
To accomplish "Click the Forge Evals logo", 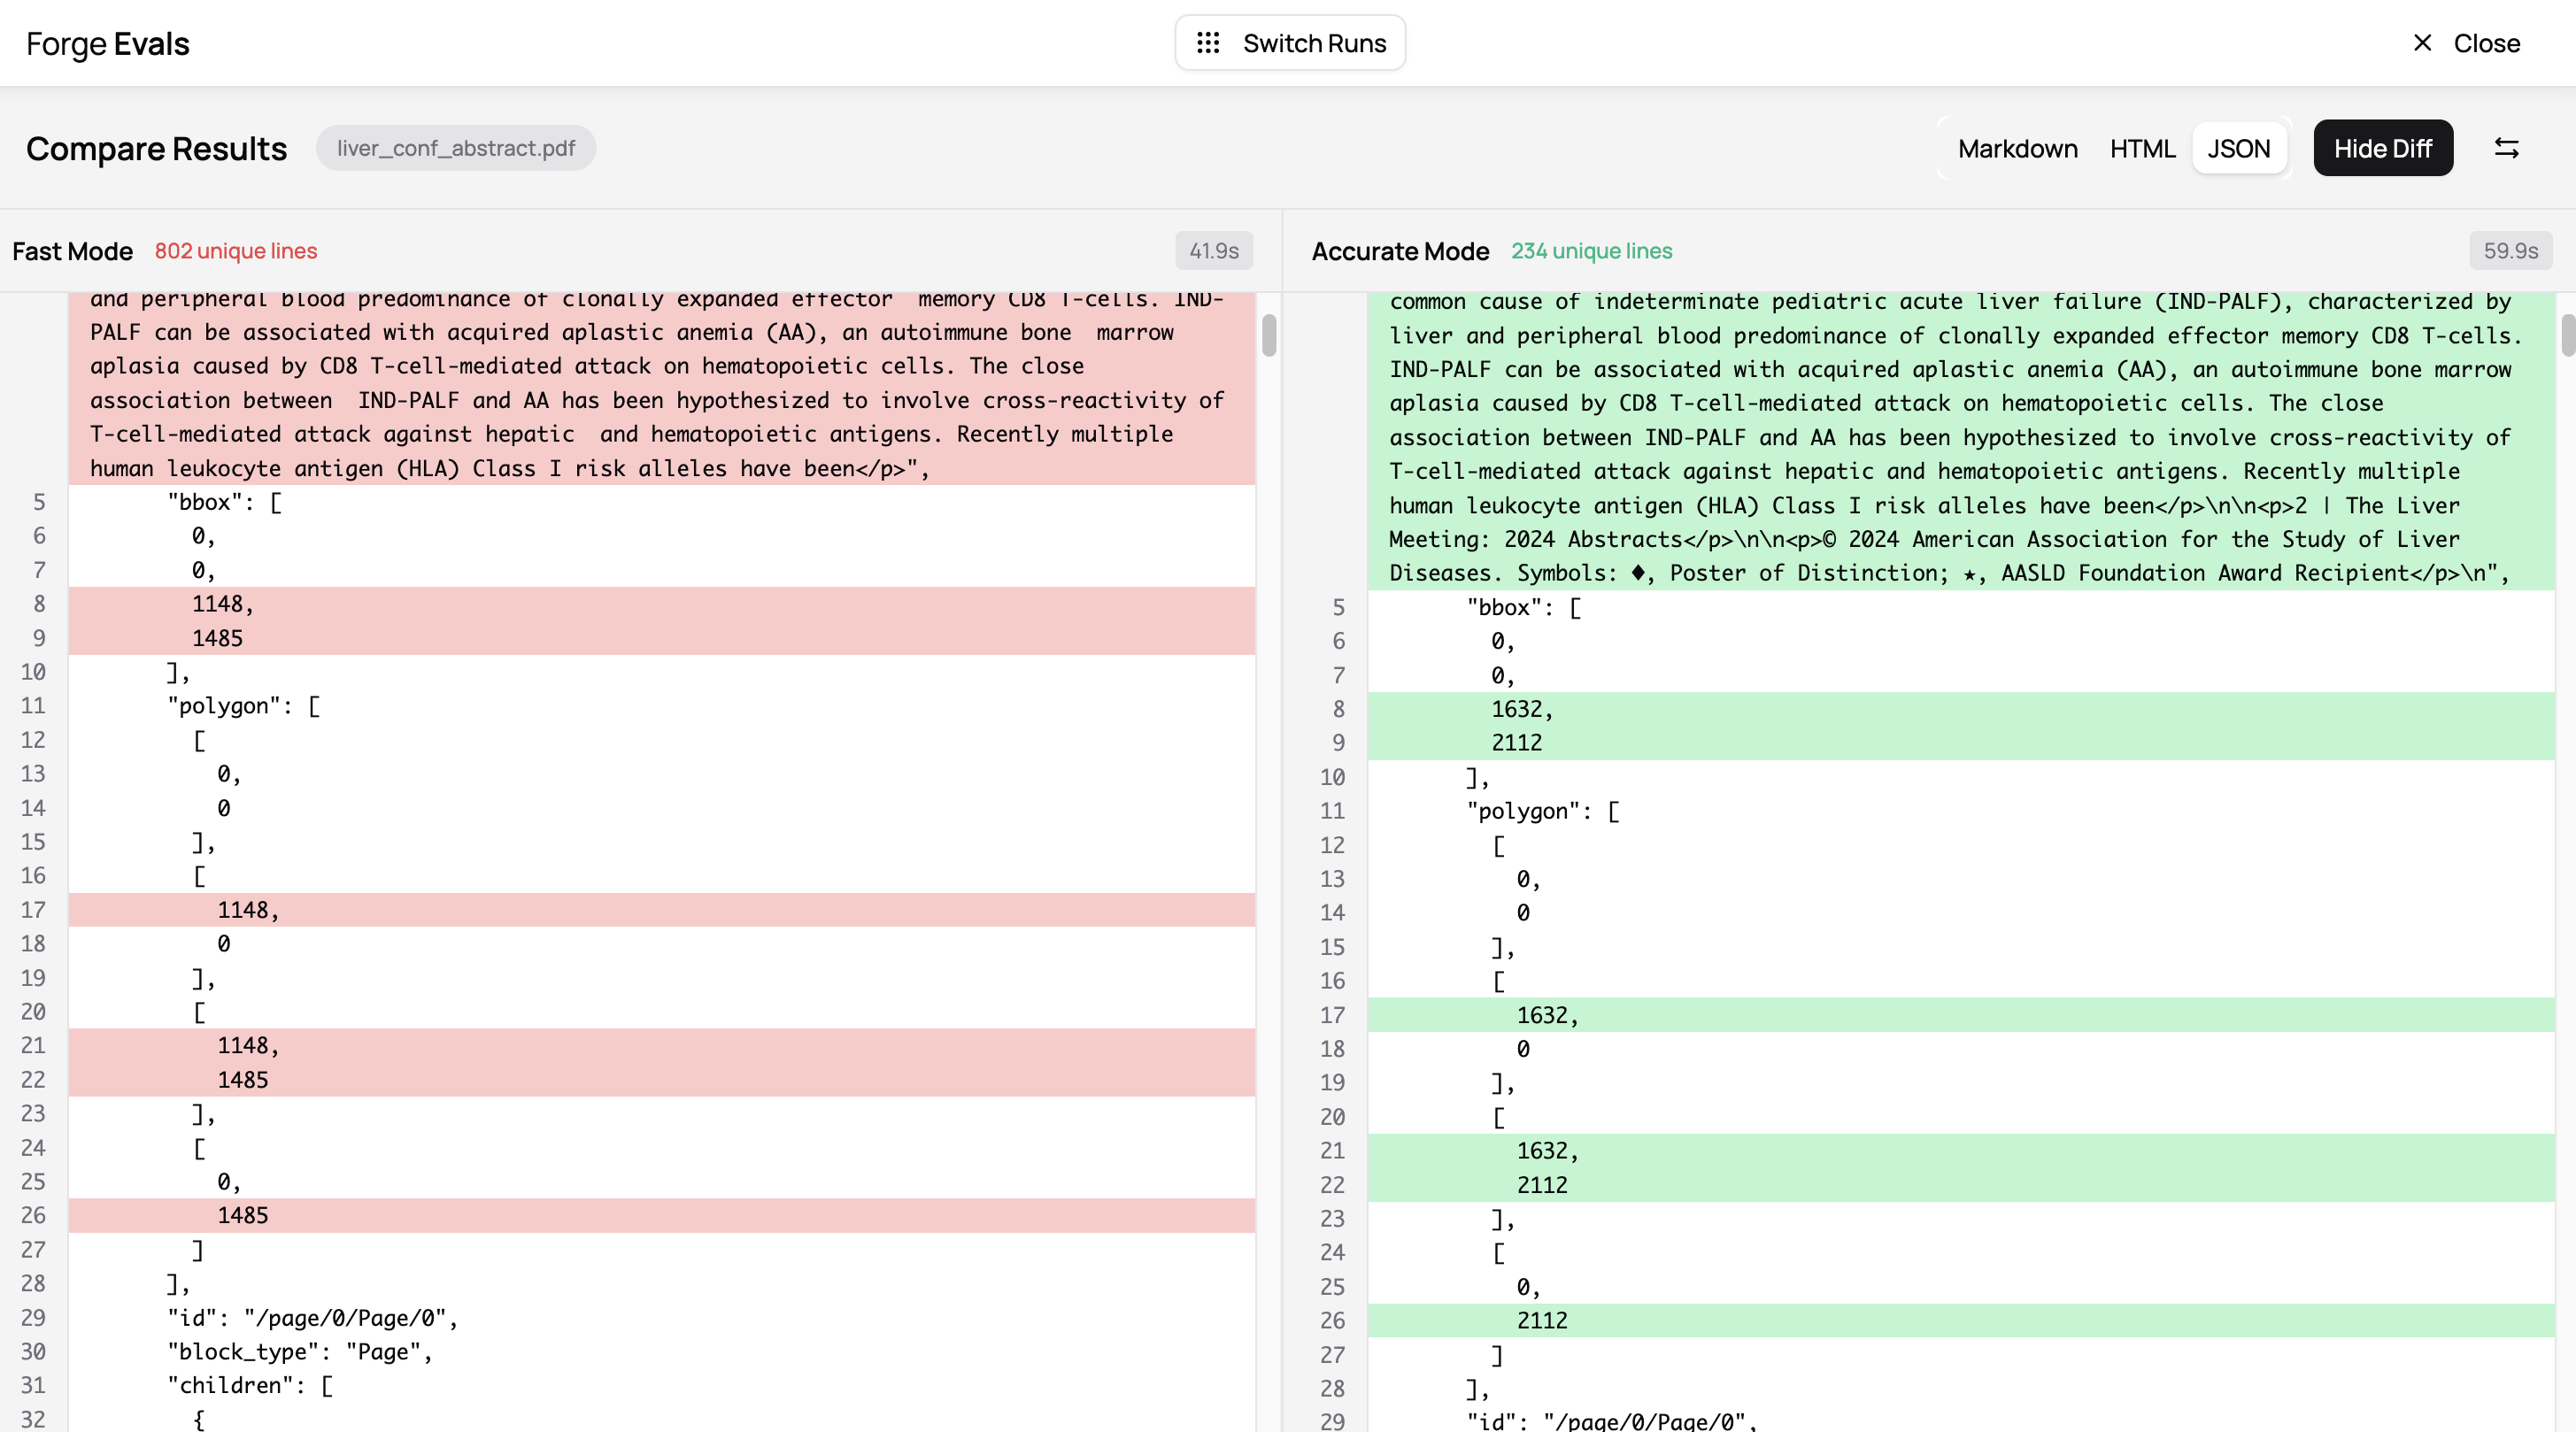I will click(108, 43).
